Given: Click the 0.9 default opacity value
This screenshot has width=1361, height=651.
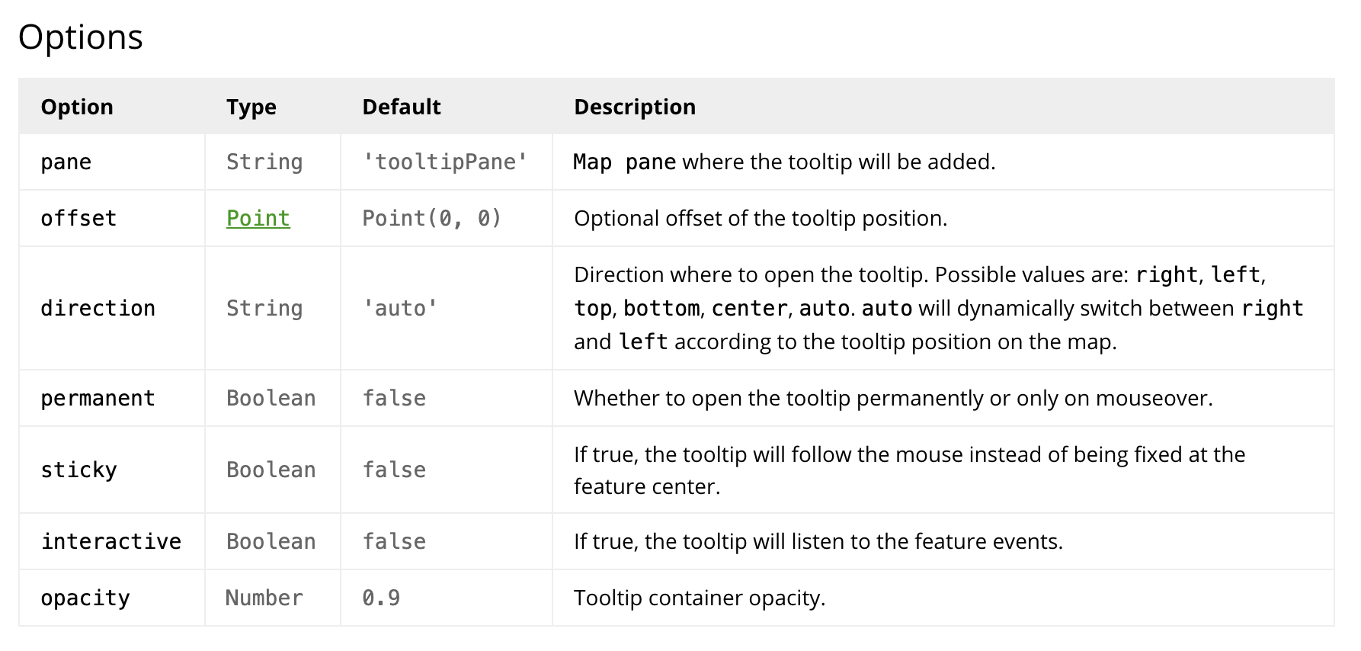Looking at the screenshot, I should point(381,598).
